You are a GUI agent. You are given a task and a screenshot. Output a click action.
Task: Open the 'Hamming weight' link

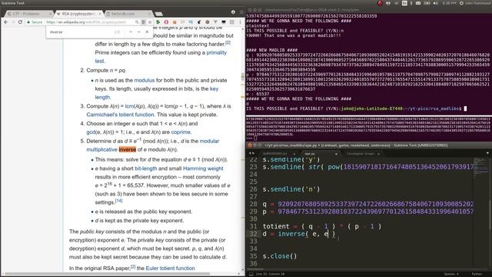pyautogui.click(x=203, y=169)
